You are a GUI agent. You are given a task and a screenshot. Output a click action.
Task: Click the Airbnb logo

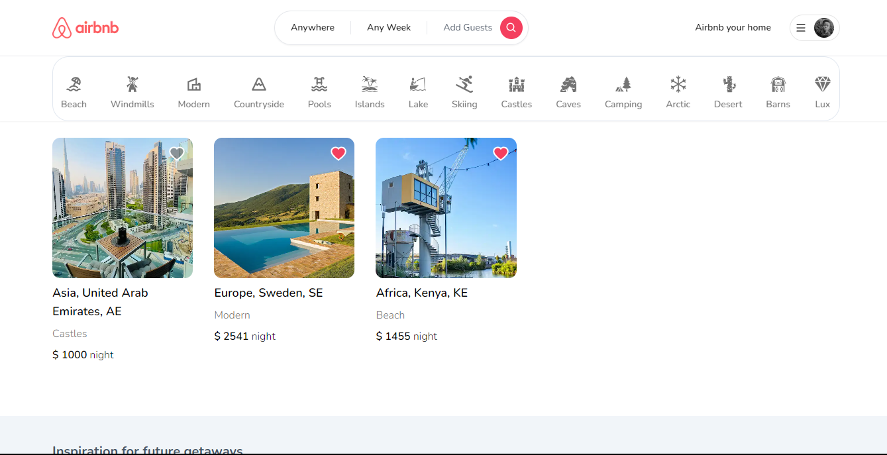coord(85,28)
